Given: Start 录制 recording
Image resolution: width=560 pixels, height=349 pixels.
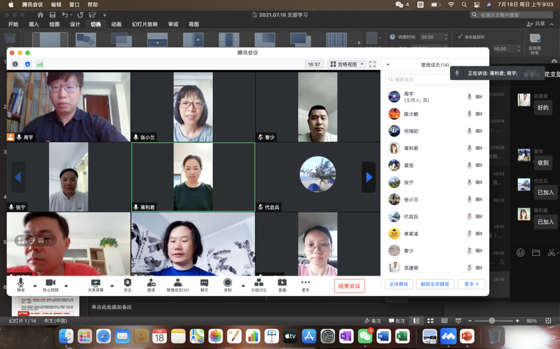Looking at the screenshot, I should click(227, 283).
